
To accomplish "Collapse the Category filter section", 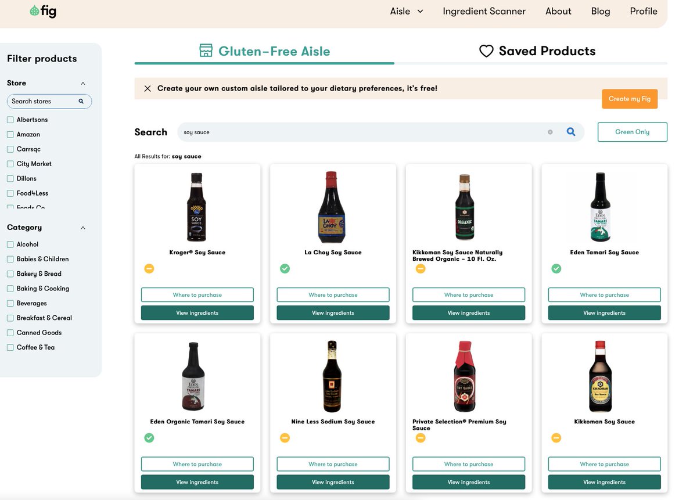I will pyautogui.click(x=83, y=228).
